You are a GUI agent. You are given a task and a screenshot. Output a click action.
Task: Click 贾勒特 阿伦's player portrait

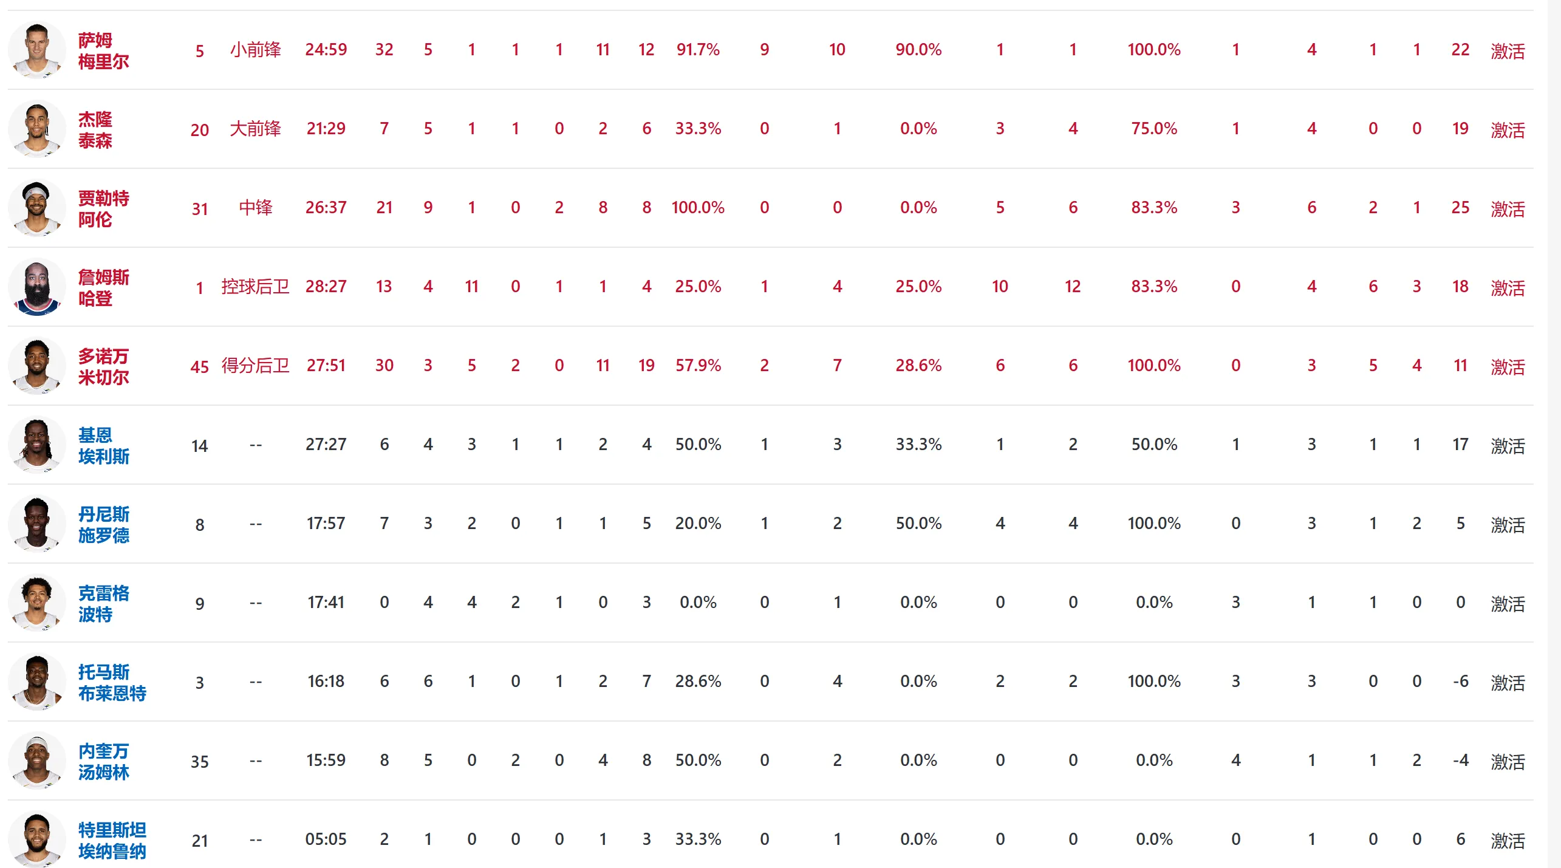36,208
